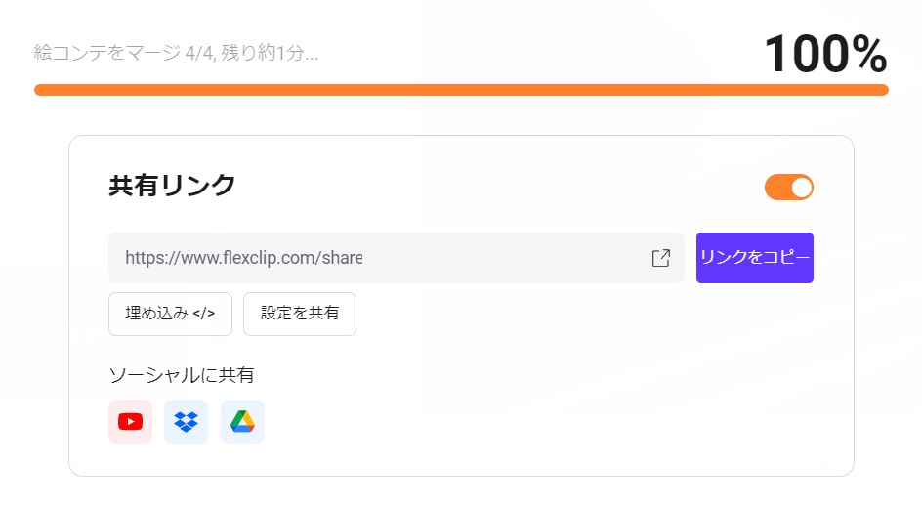Open the share link in new tab
This screenshot has width=922, height=509.
click(x=661, y=258)
